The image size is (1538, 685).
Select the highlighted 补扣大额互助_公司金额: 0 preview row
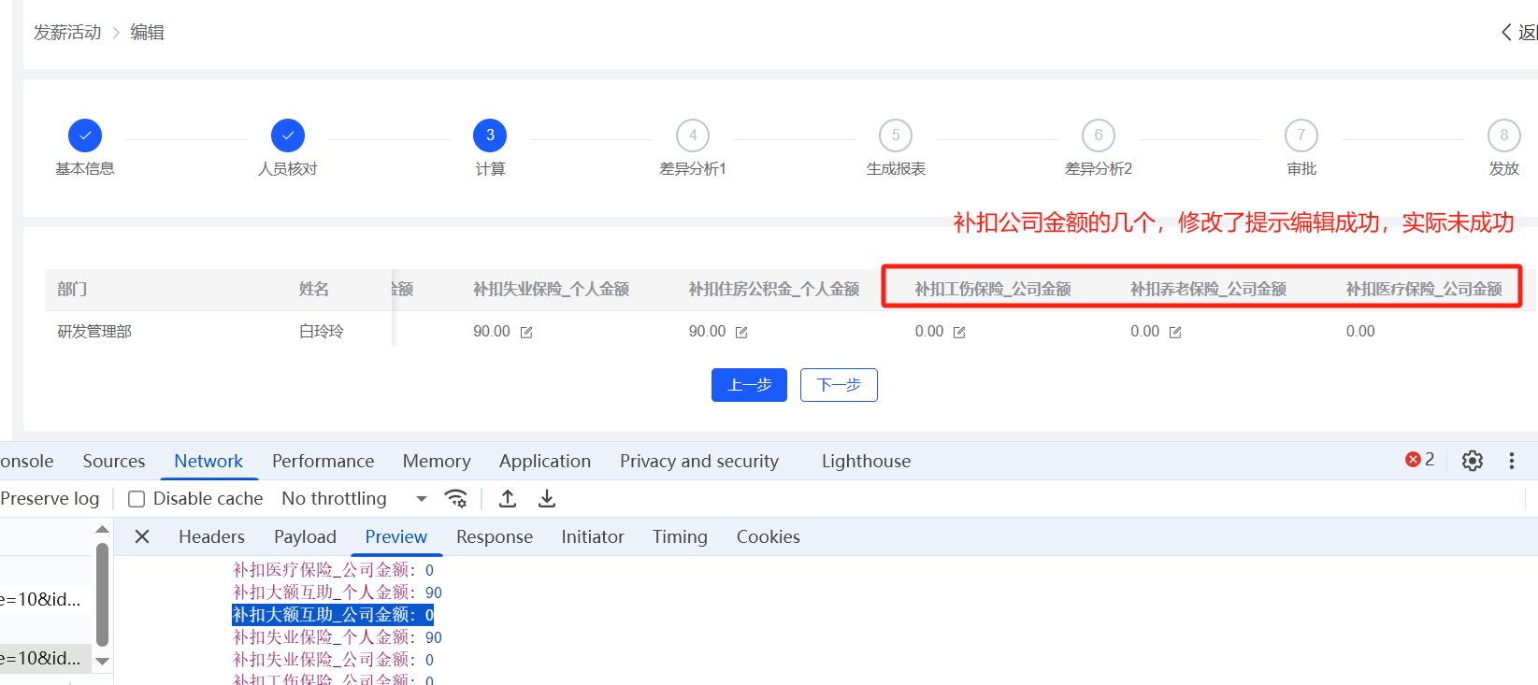tap(333, 615)
